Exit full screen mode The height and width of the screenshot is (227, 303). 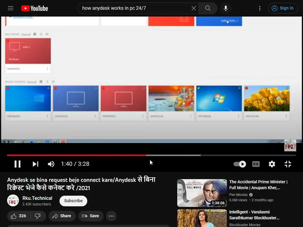288,164
